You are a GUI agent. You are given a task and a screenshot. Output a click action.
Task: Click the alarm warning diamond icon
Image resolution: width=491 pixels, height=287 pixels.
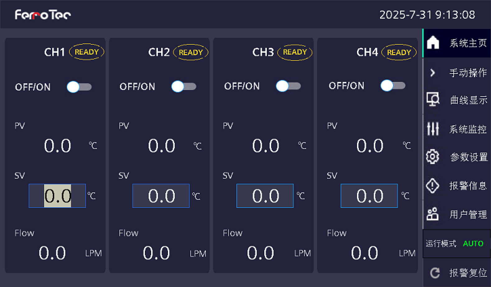433,186
